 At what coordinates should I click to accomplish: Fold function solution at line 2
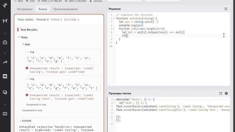[113, 18]
